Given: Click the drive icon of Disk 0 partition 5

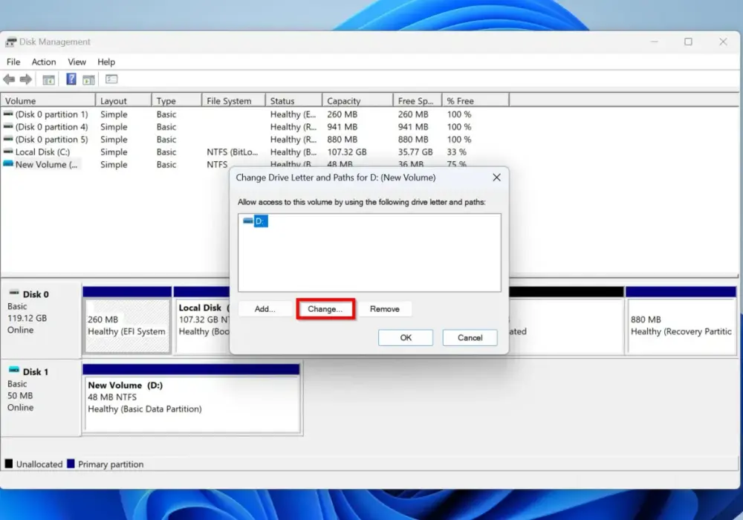Looking at the screenshot, I should pyautogui.click(x=8, y=139).
